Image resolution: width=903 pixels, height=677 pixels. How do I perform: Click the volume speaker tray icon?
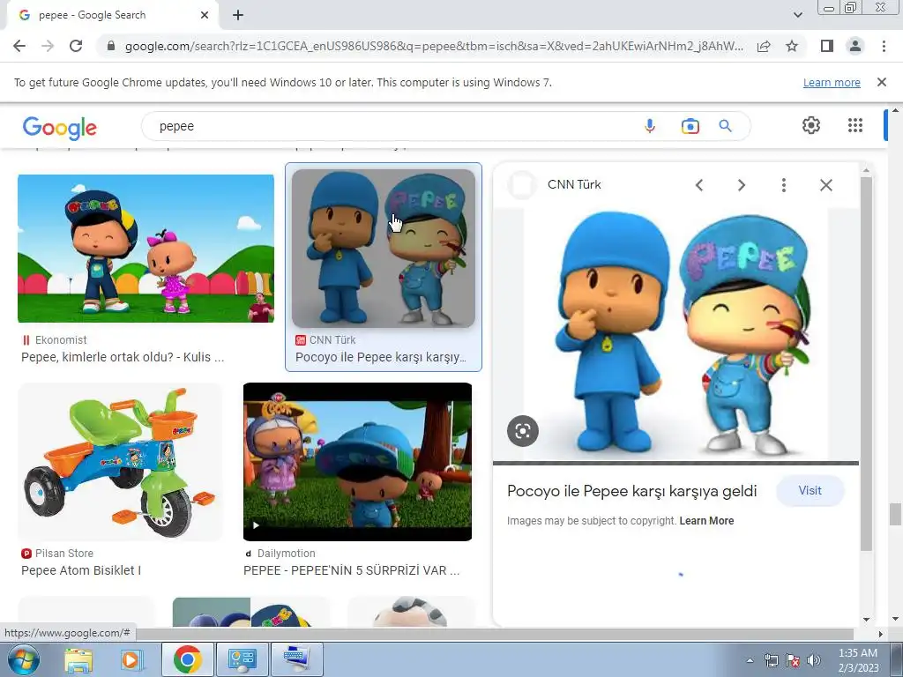813,660
